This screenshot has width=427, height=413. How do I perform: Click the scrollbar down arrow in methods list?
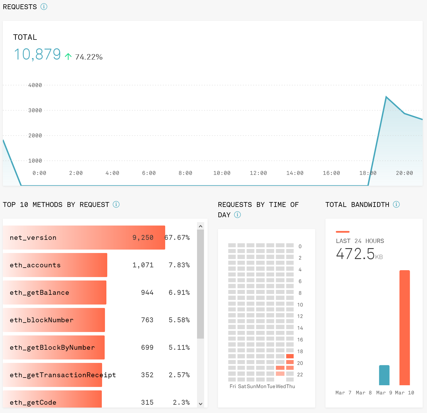point(200,404)
